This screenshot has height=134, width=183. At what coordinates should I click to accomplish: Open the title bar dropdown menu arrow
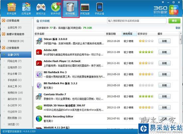point(163,2)
